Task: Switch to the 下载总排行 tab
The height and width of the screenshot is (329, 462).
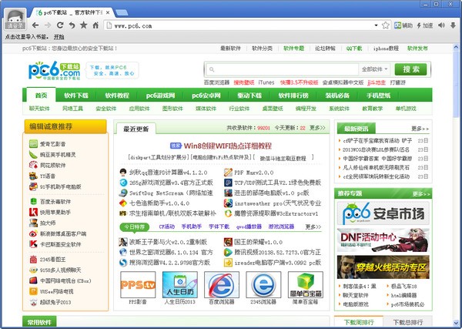Action: (407, 322)
